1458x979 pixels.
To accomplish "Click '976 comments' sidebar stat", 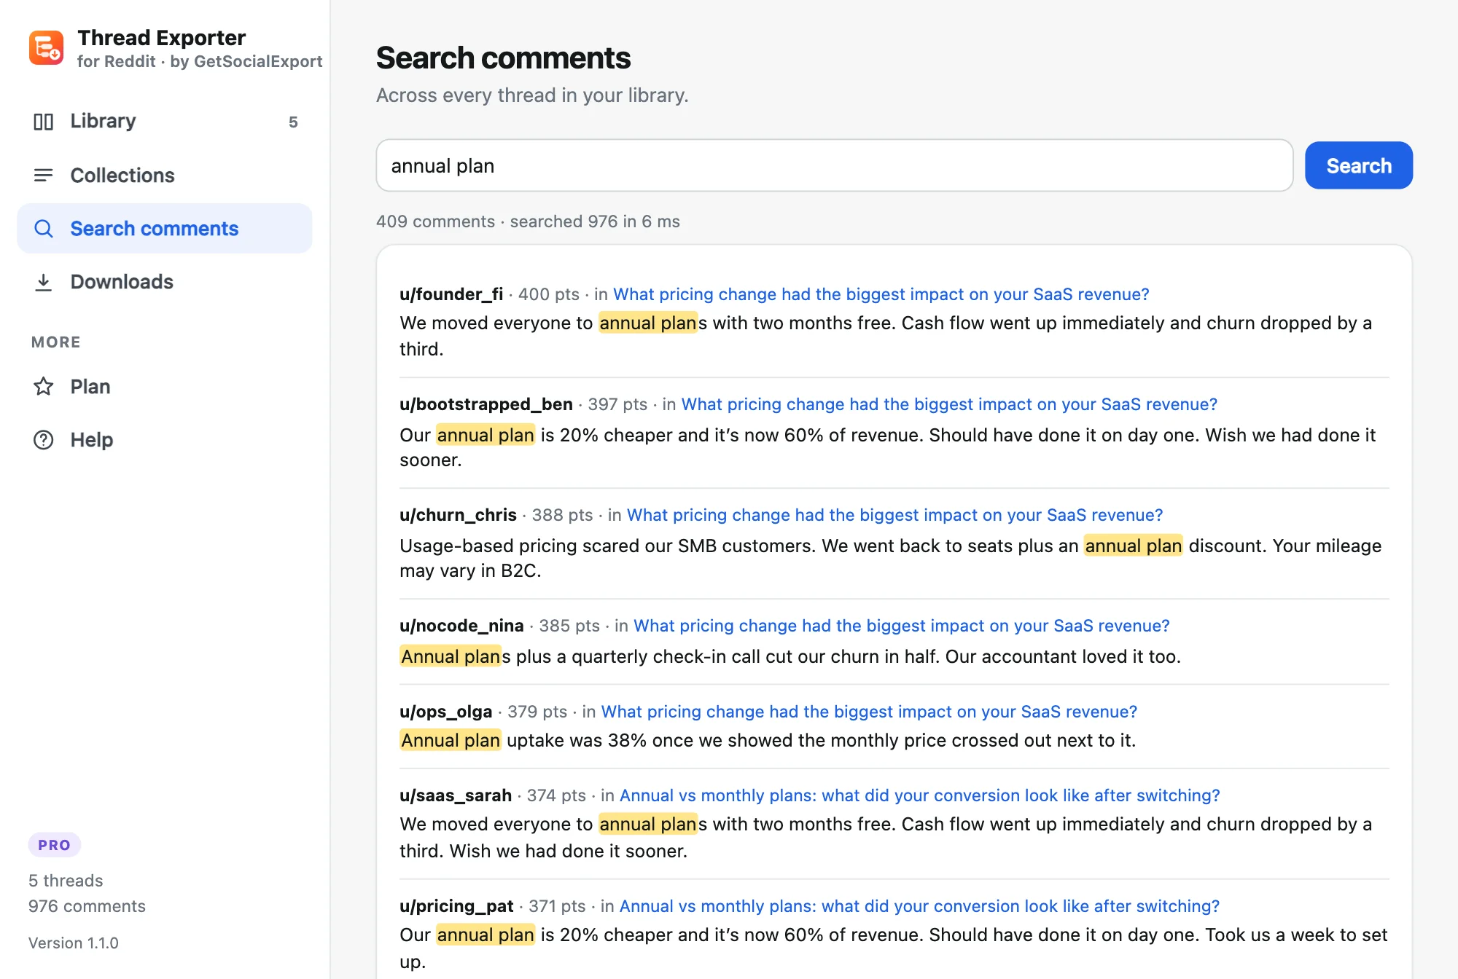I will point(87,906).
